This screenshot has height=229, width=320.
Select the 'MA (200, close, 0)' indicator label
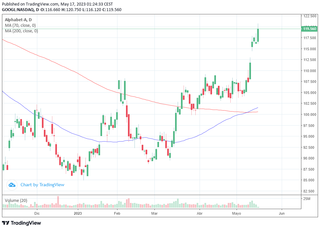(21, 31)
